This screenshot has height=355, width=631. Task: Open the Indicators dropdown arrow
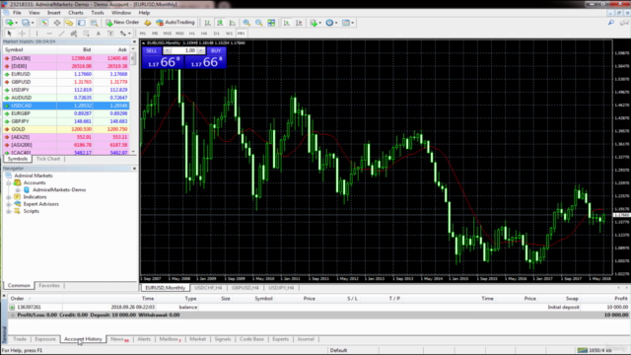pyautogui.click(x=319, y=23)
